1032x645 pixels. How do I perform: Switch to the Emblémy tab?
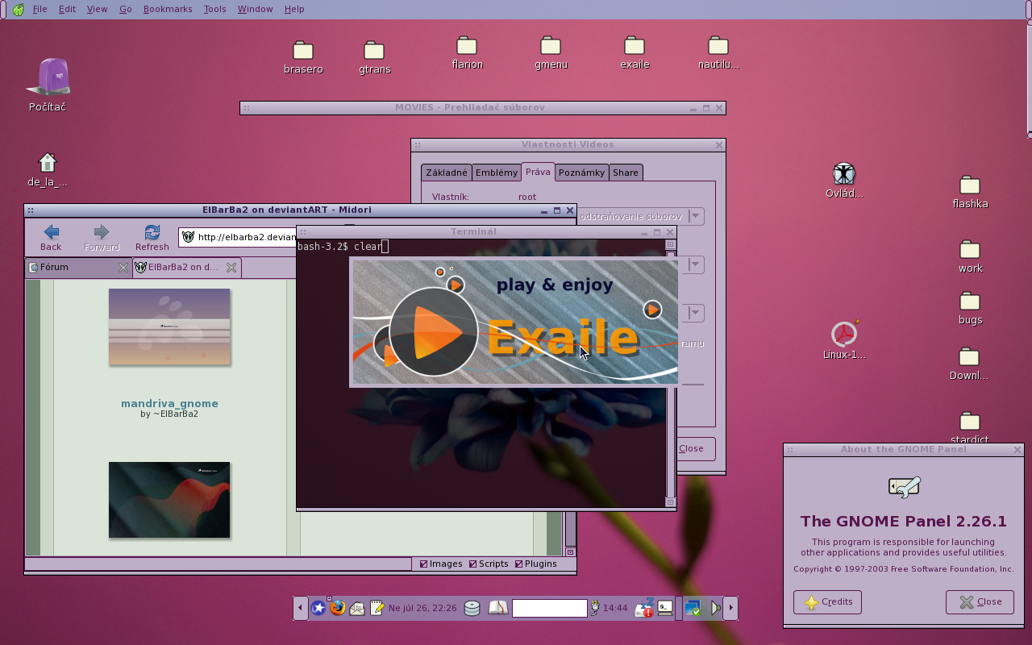pos(497,173)
